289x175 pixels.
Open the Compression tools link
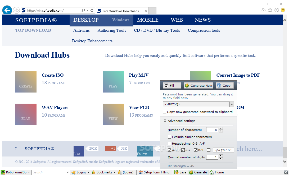pos(204,31)
